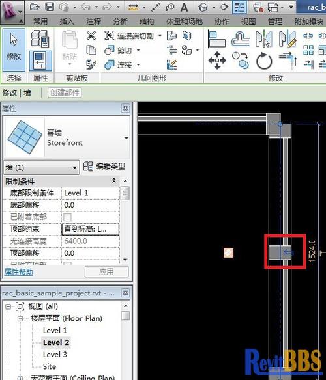
Task: Open the 视图 ribbon tab
Action: tap(248, 21)
